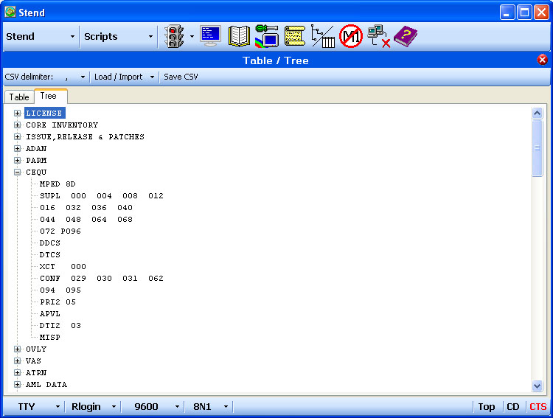The width and height of the screenshot is (553, 418).
Task: Select the 044 048 064 068 row
Action: click(86, 220)
